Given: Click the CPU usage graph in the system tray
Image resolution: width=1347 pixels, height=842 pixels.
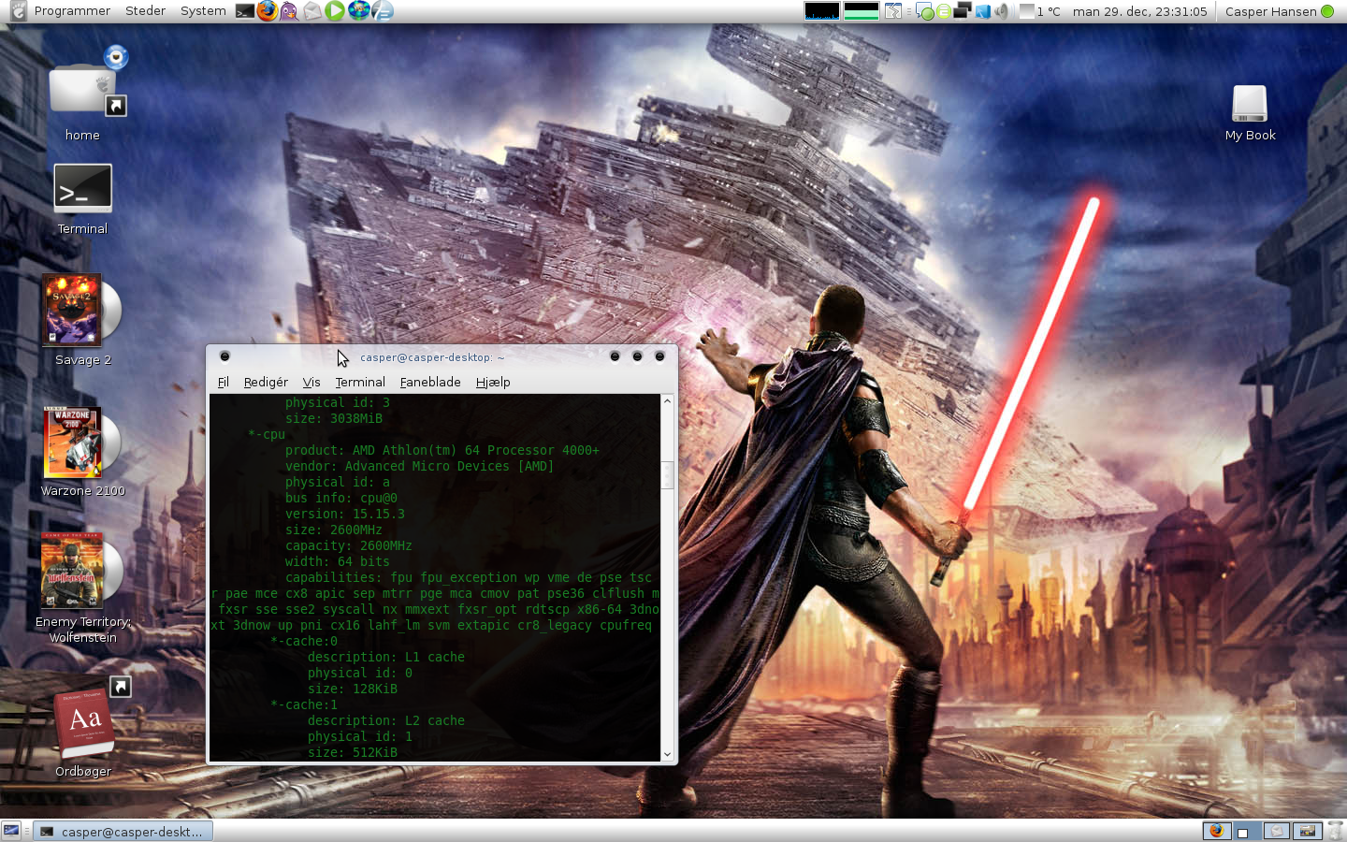Looking at the screenshot, I should 821,11.
